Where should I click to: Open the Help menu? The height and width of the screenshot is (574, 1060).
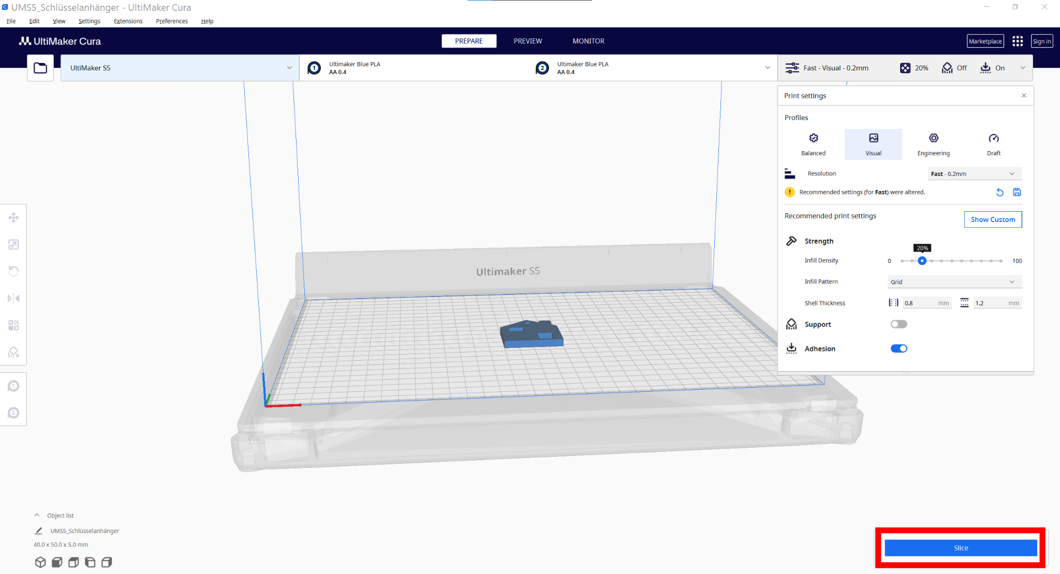point(207,21)
